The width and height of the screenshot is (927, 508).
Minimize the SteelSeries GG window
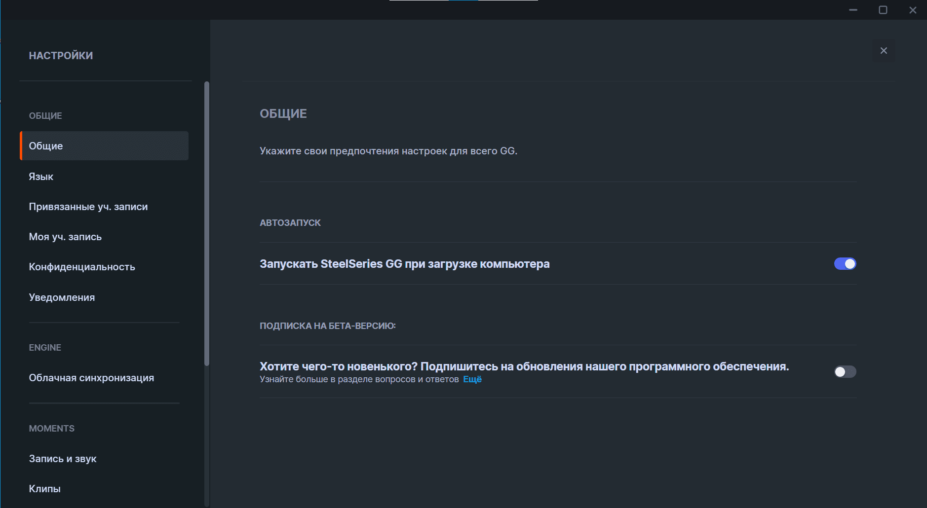(x=853, y=10)
